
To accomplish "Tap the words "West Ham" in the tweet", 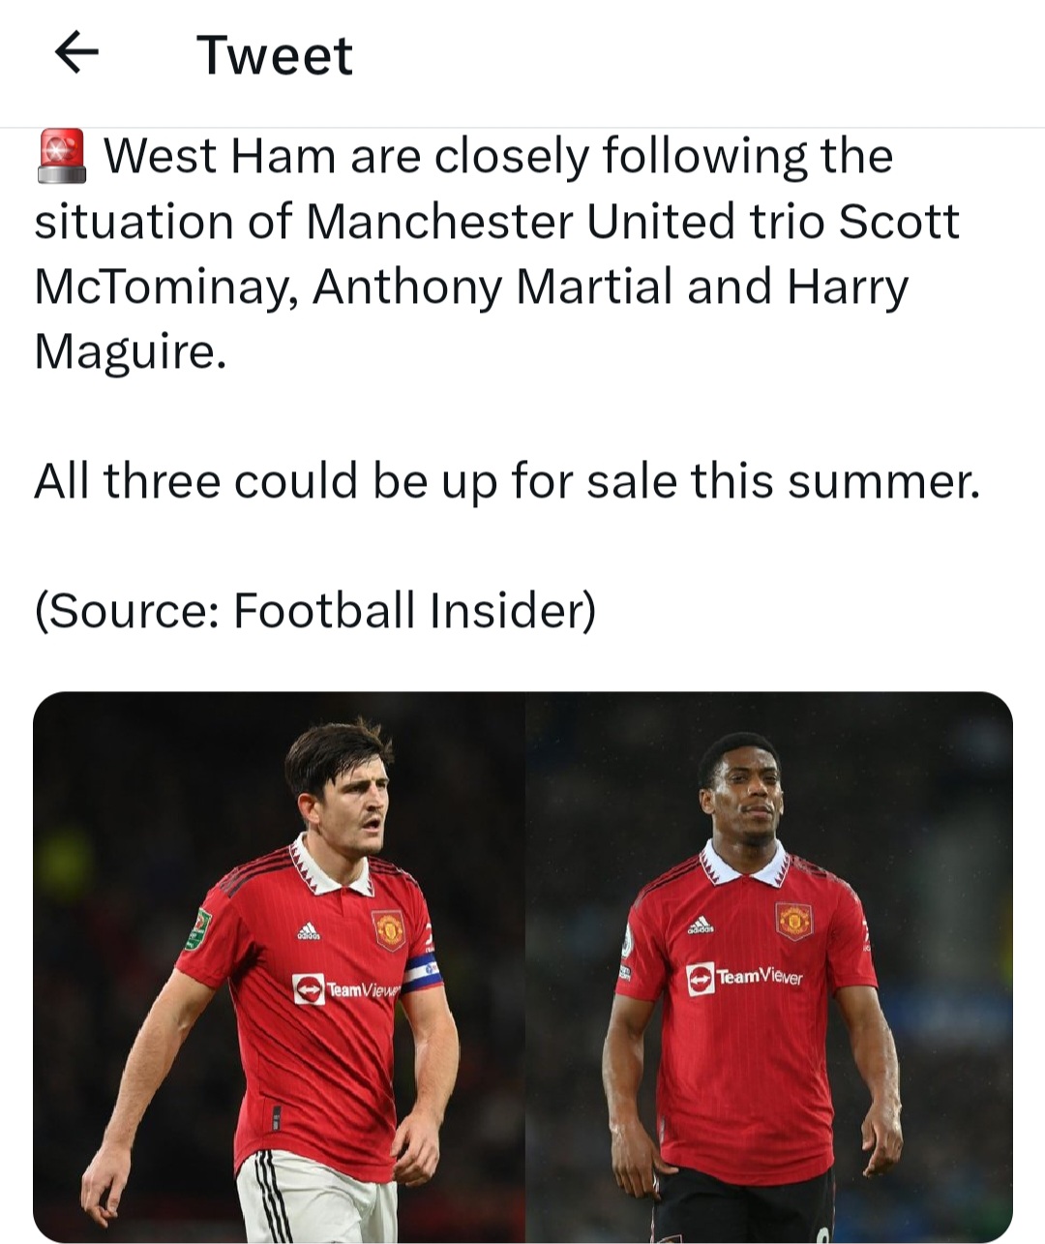I will tap(220, 157).
